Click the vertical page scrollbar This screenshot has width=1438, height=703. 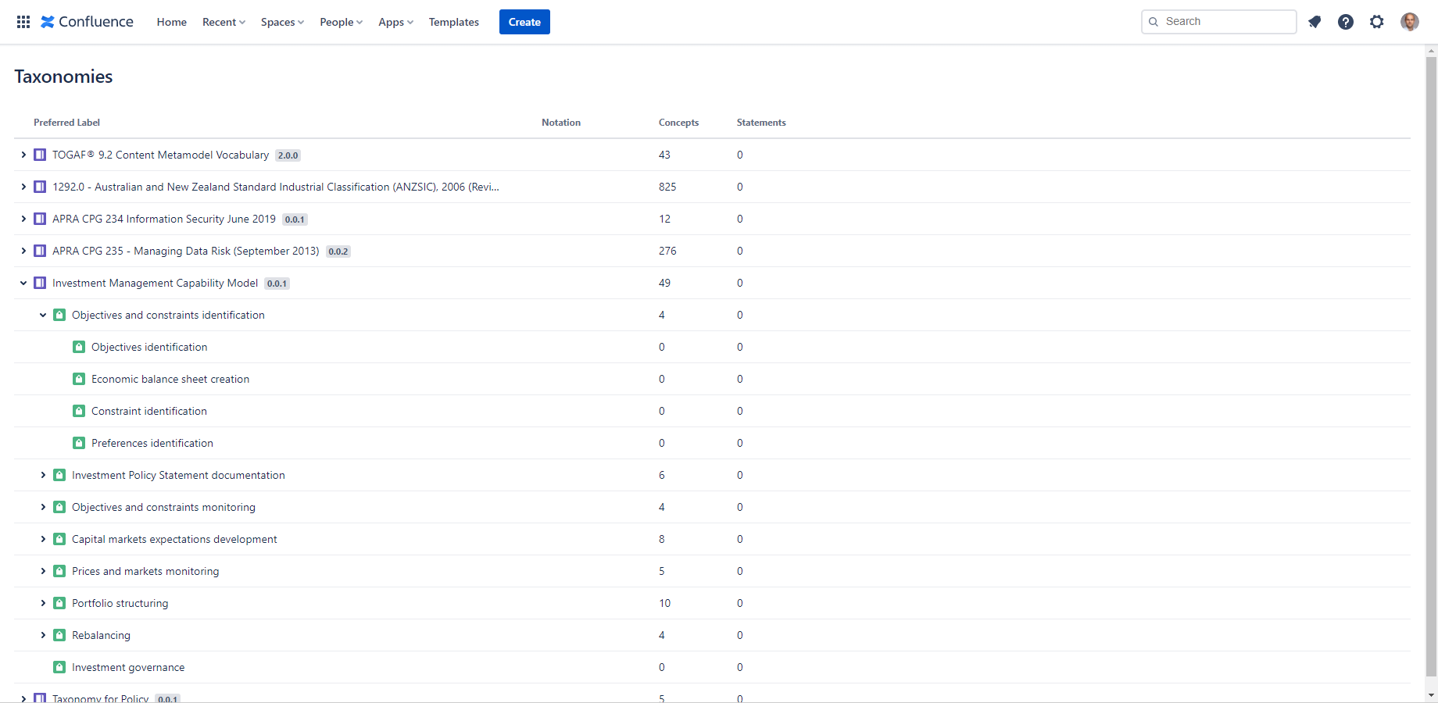point(1431,367)
